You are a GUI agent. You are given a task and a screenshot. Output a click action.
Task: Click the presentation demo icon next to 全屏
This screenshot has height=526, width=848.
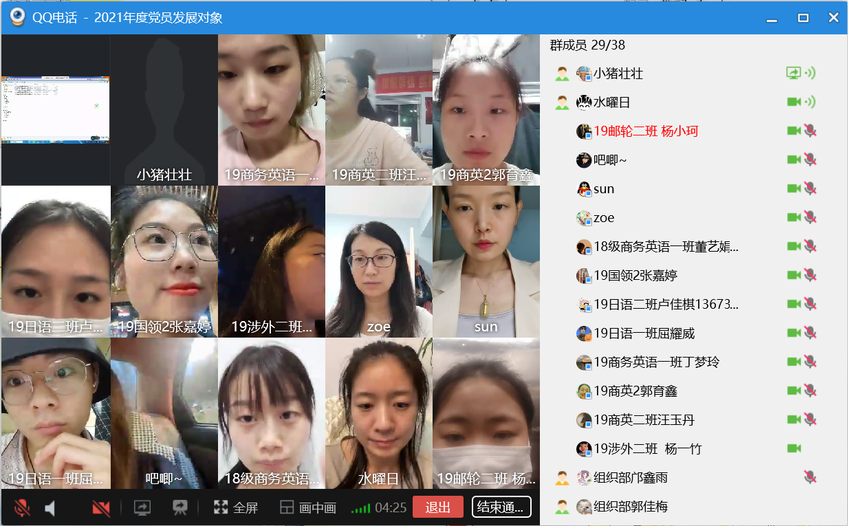(180, 508)
